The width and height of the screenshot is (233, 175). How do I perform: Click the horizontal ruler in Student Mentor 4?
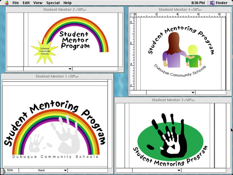point(180,15)
